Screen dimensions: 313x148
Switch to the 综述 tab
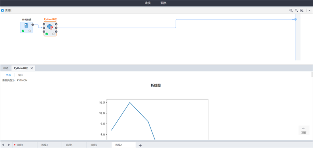(x=6, y=68)
